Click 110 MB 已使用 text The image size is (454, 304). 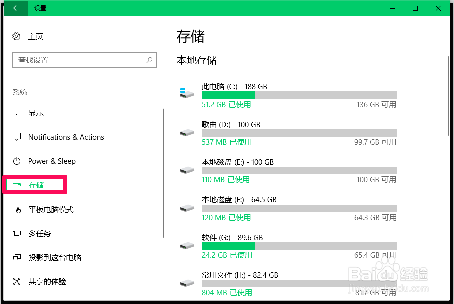(225, 180)
